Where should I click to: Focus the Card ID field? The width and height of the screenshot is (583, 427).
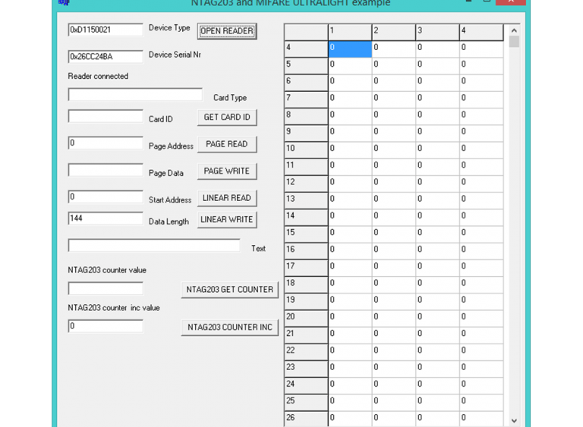click(106, 116)
